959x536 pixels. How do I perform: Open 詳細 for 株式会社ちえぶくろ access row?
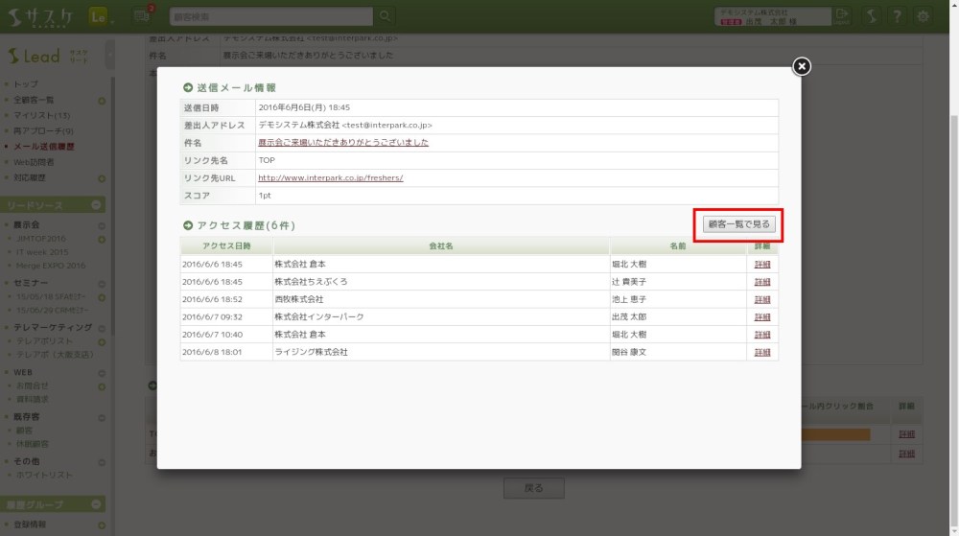pos(762,282)
